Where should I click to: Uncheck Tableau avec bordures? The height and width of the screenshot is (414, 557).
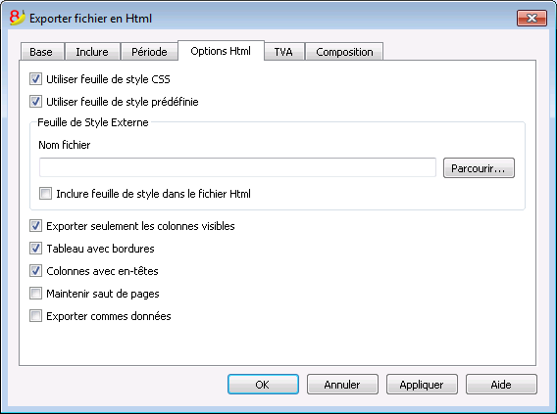(x=35, y=249)
